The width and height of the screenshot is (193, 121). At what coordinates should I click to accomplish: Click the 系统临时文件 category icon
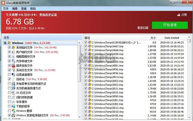coord(13,48)
